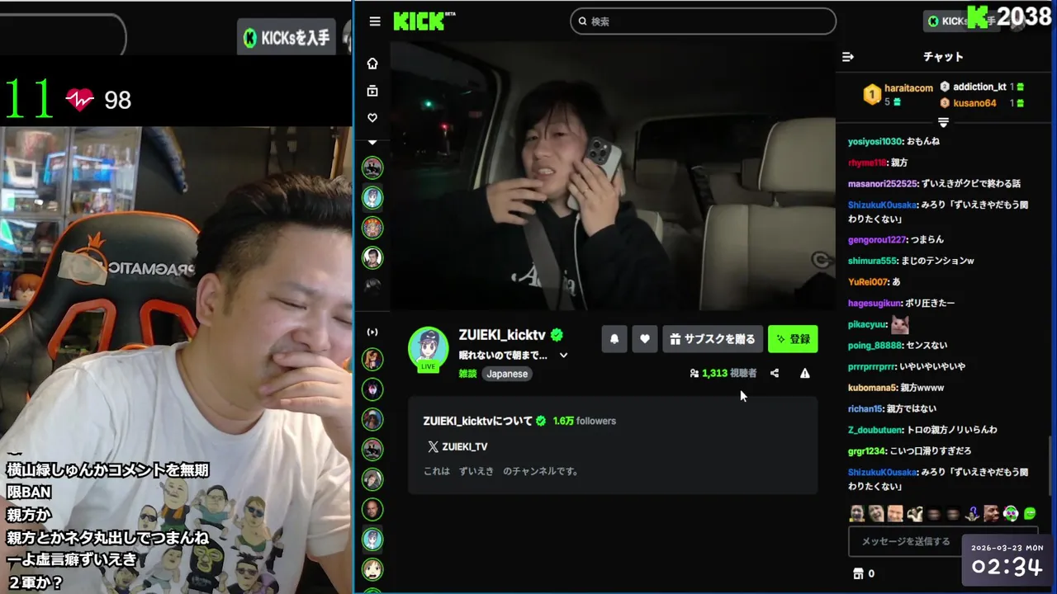1057x594 pixels.
Task: Share the stream with the share icon
Action: click(x=775, y=373)
